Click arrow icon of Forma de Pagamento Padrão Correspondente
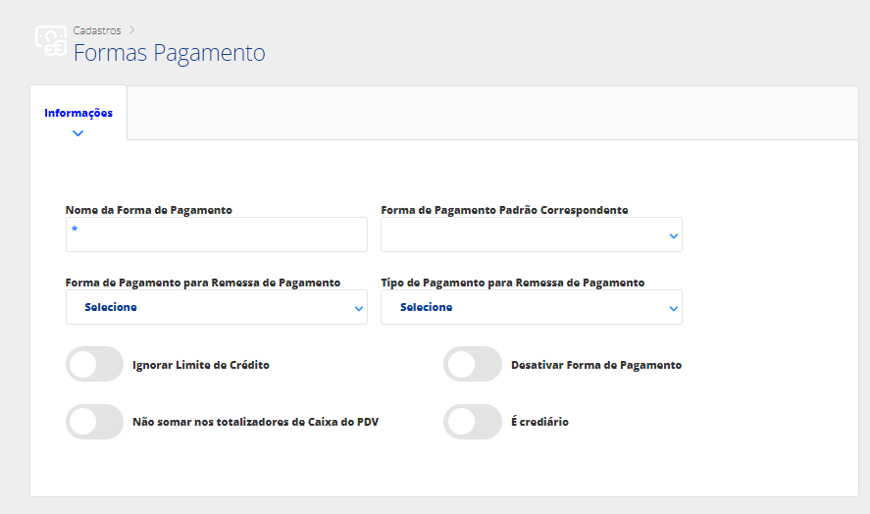The width and height of the screenshot is (870, 514). point(673,235)
